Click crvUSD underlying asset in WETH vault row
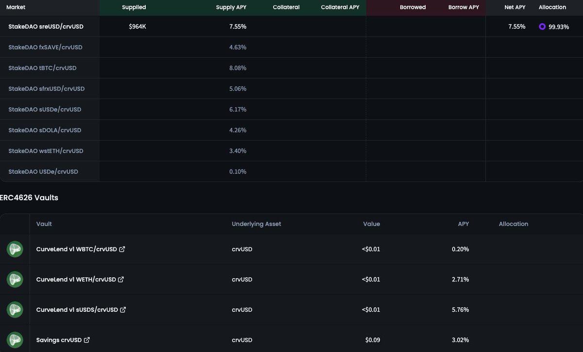The height and width of the screenshot is (352, 583). (x=242, y=279)
